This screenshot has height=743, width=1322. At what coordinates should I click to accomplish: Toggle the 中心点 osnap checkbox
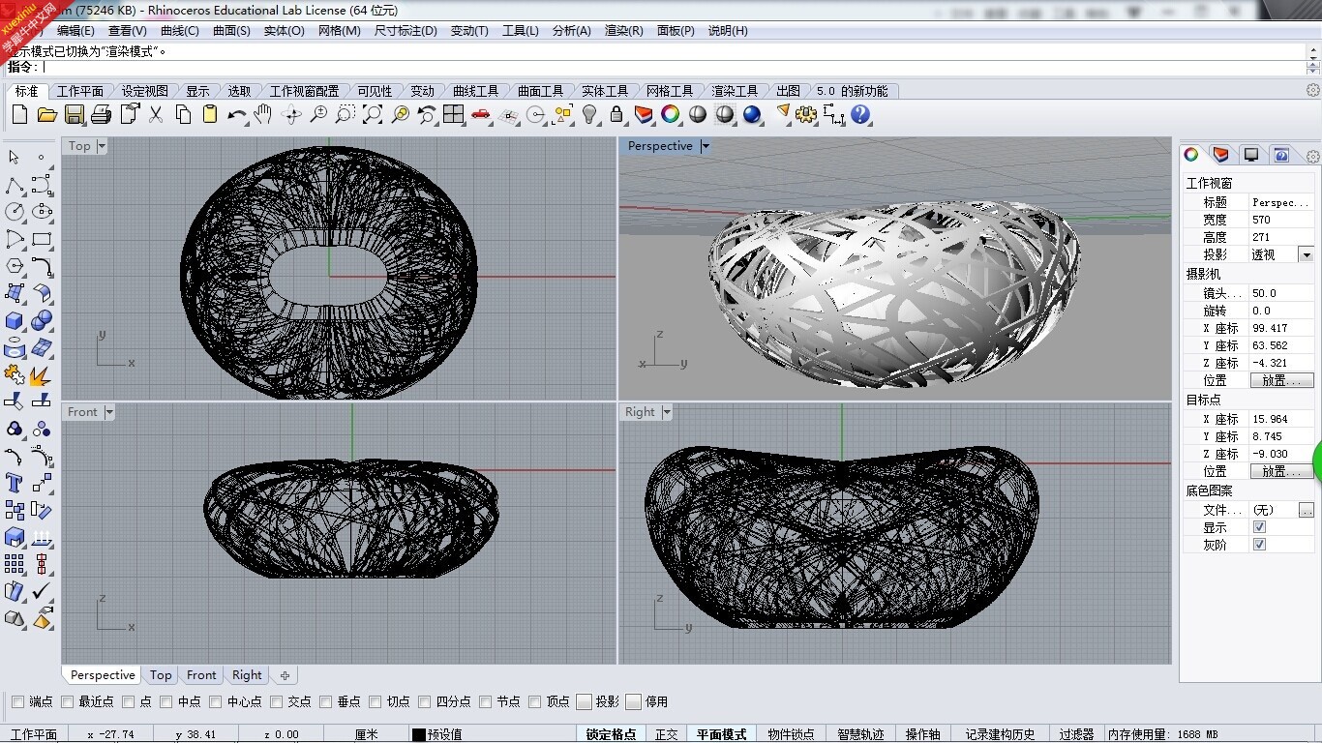(215, 701)
